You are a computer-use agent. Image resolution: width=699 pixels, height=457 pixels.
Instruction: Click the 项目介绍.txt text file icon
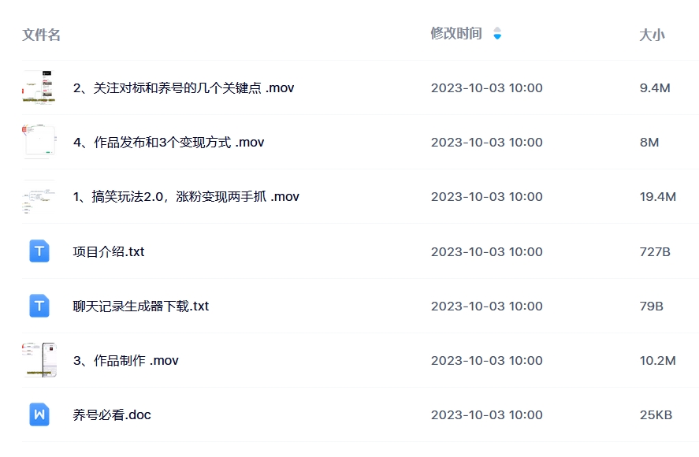39,251
